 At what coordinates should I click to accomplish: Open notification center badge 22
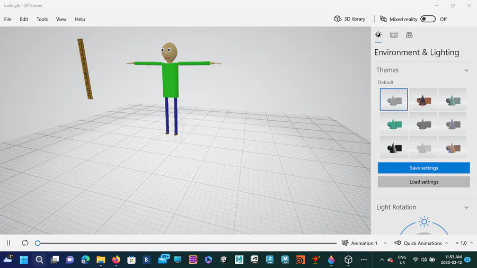pos(467,260)
